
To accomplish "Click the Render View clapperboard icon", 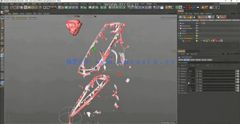I will (45, 7).
